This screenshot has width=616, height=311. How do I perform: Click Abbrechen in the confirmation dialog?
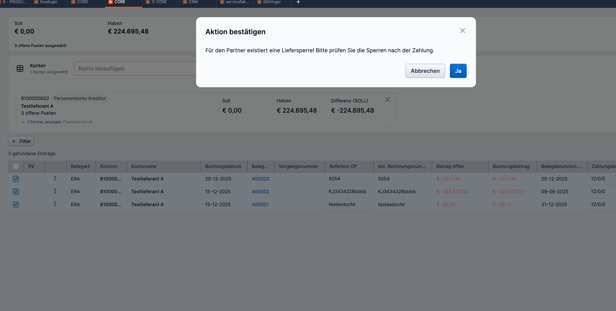pyautogui.click(x=425, y=71)
